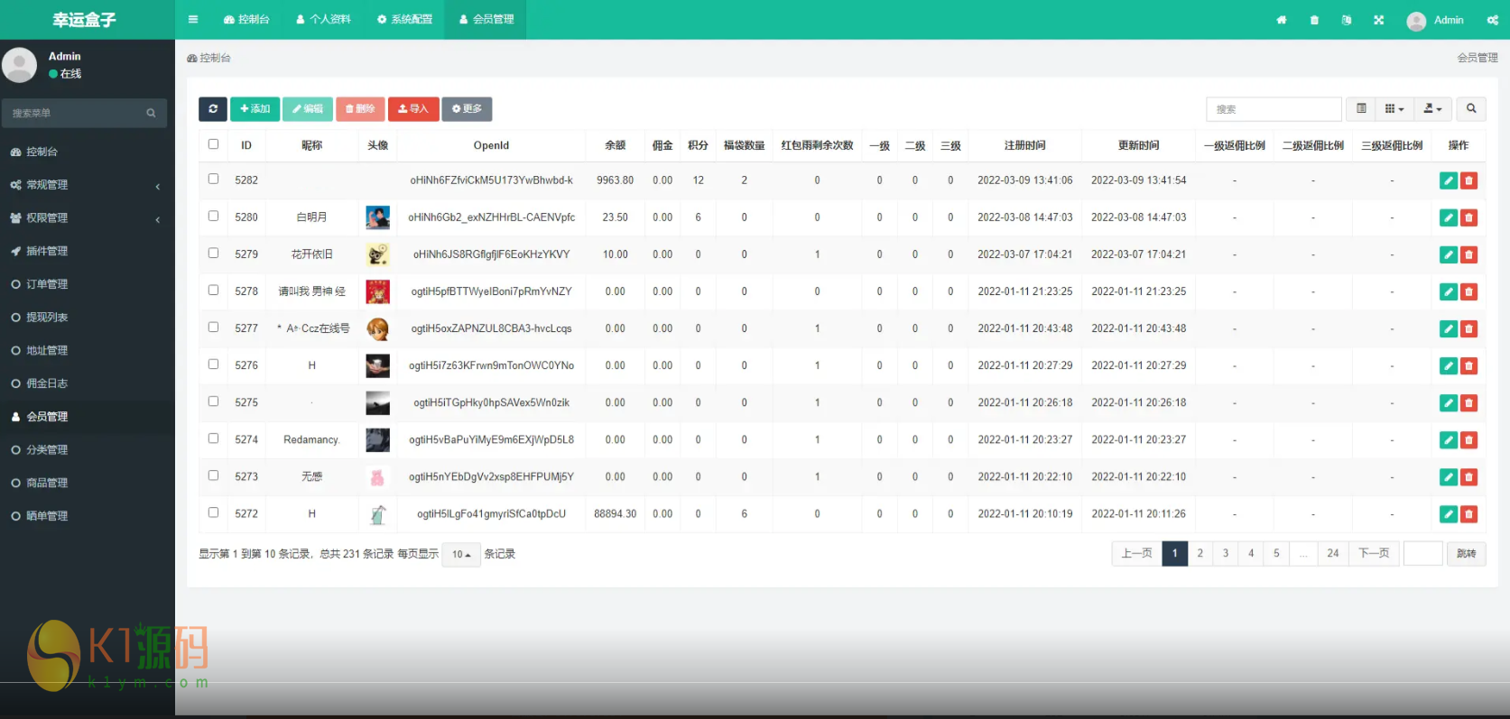Refresh the member table

(213, 108)
